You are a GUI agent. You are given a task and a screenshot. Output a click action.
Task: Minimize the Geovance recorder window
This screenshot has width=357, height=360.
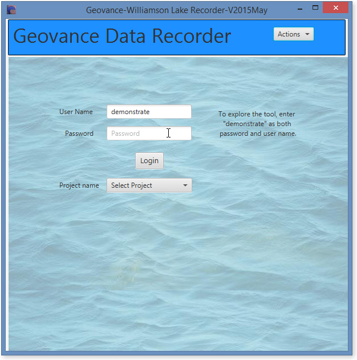[300, 9]
